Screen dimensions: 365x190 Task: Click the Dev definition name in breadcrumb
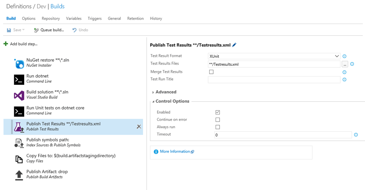41,6
